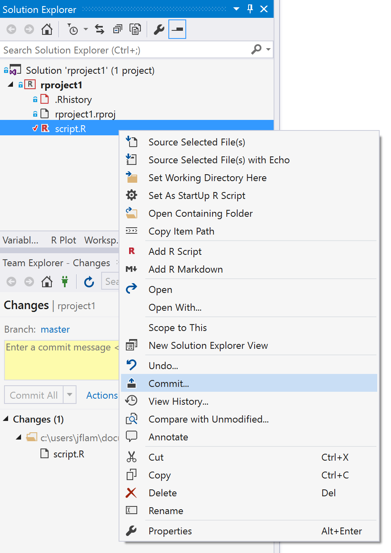
Task: Click Collapse All icon in Solution Explorer
Action: tap(117, 29)
